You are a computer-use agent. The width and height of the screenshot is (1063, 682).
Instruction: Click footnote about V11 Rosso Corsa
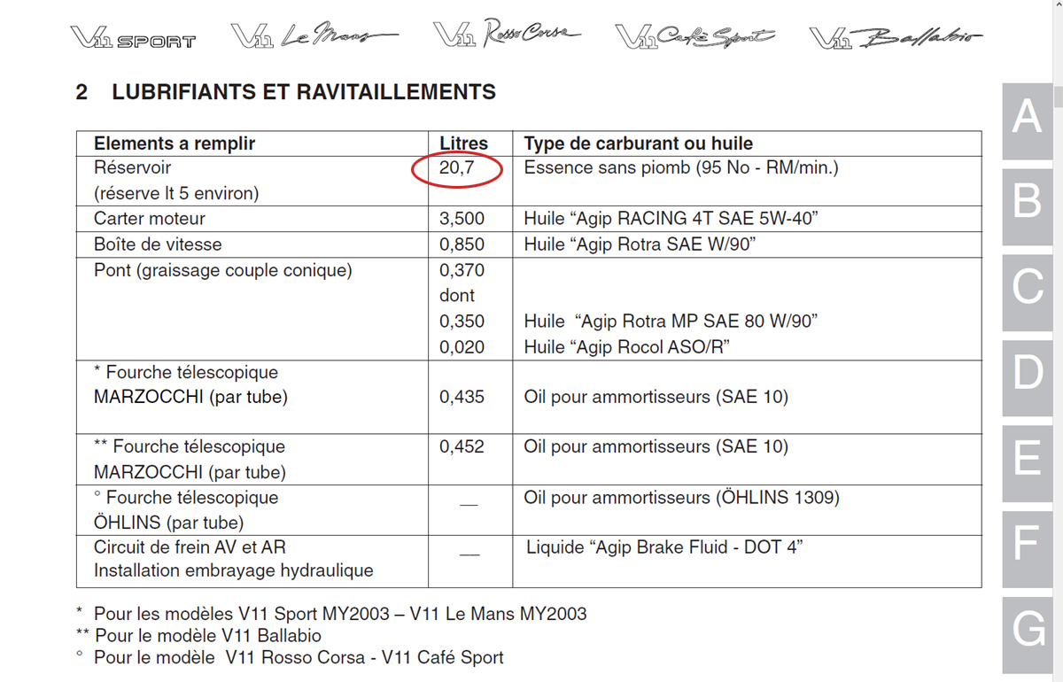pos(290,658)
